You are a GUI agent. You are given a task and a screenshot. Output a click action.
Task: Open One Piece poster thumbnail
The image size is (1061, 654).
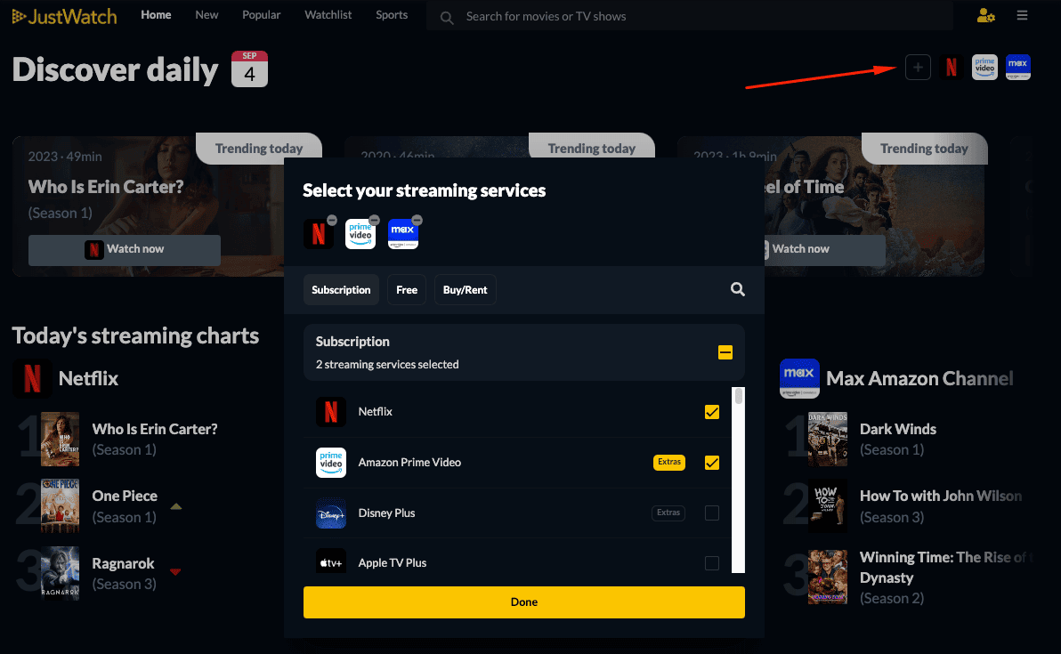pos(60,506)
